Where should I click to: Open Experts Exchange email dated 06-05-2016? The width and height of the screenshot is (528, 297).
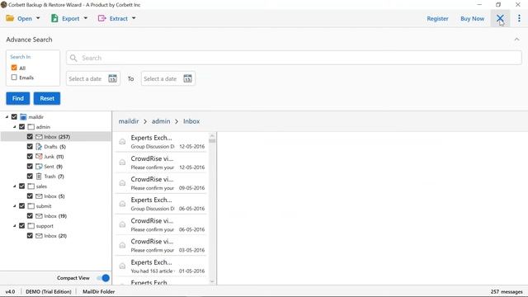pos(161,204)
